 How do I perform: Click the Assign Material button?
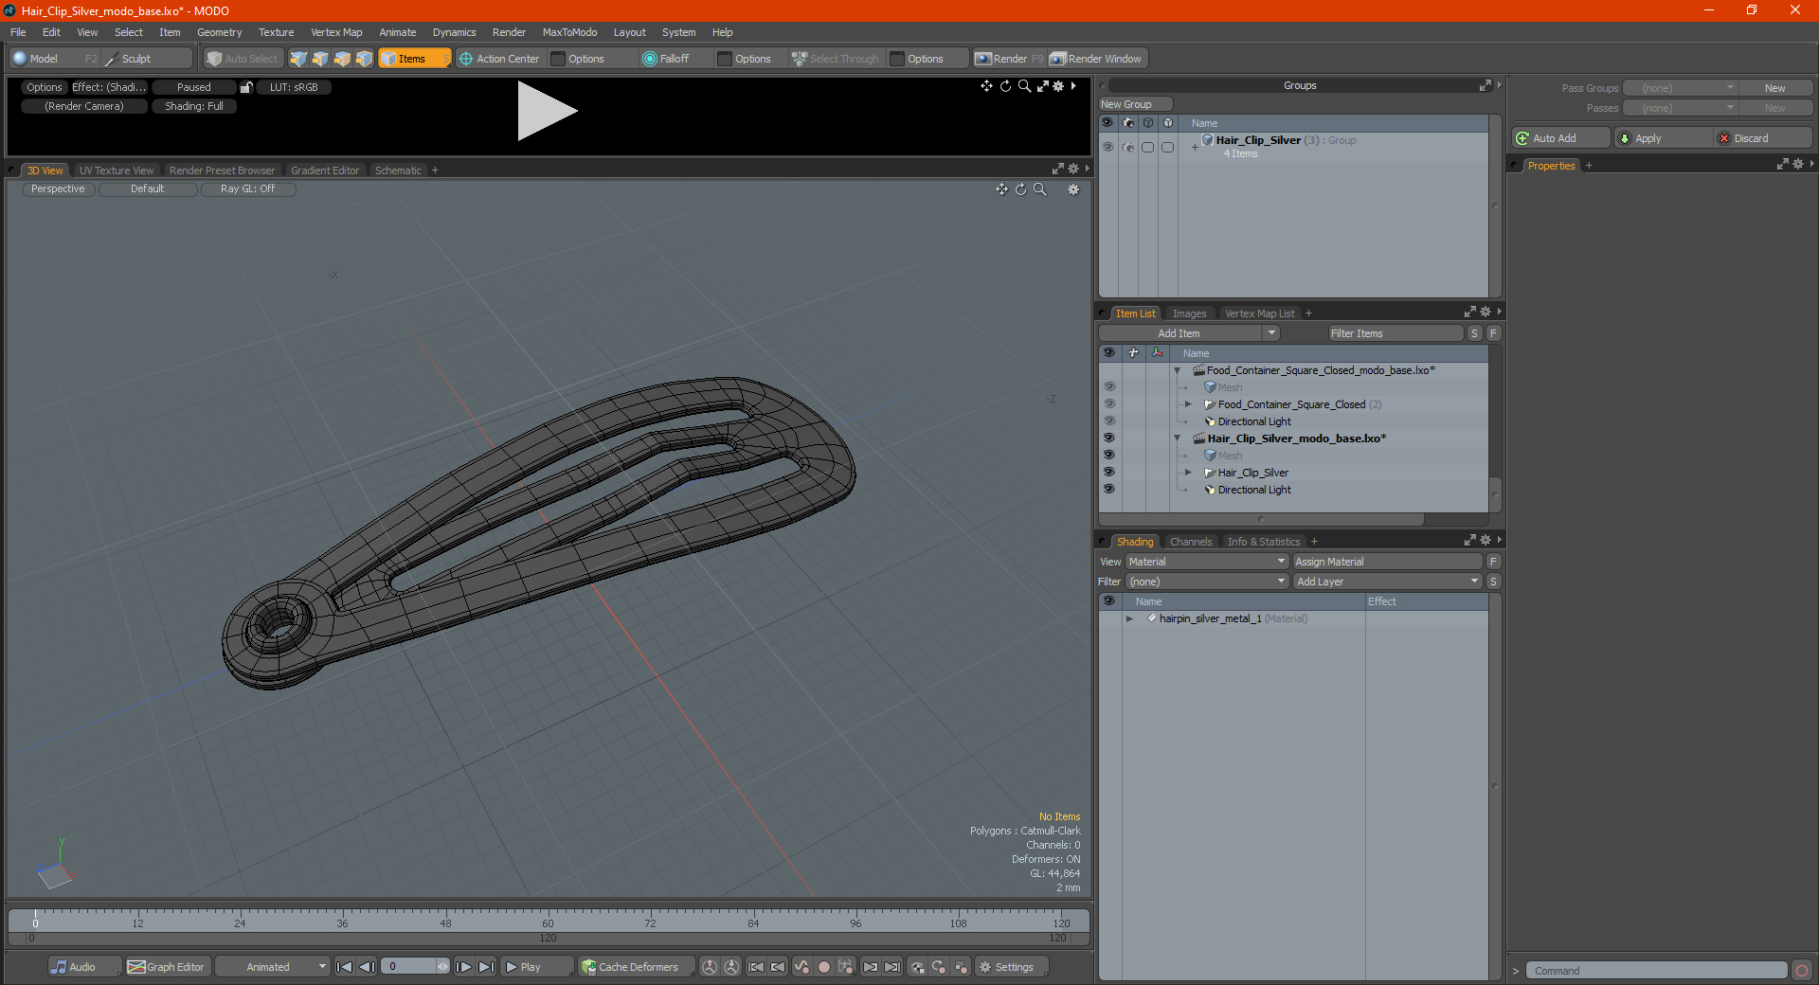[x=1387, y=562]
